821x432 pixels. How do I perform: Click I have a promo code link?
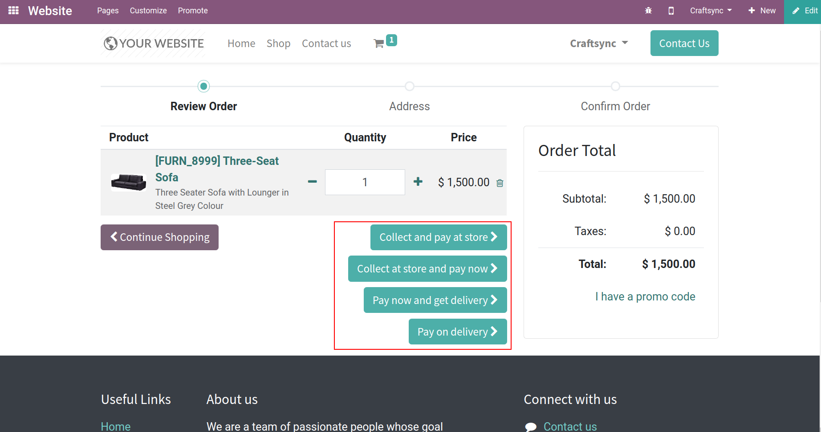[645, 296]
